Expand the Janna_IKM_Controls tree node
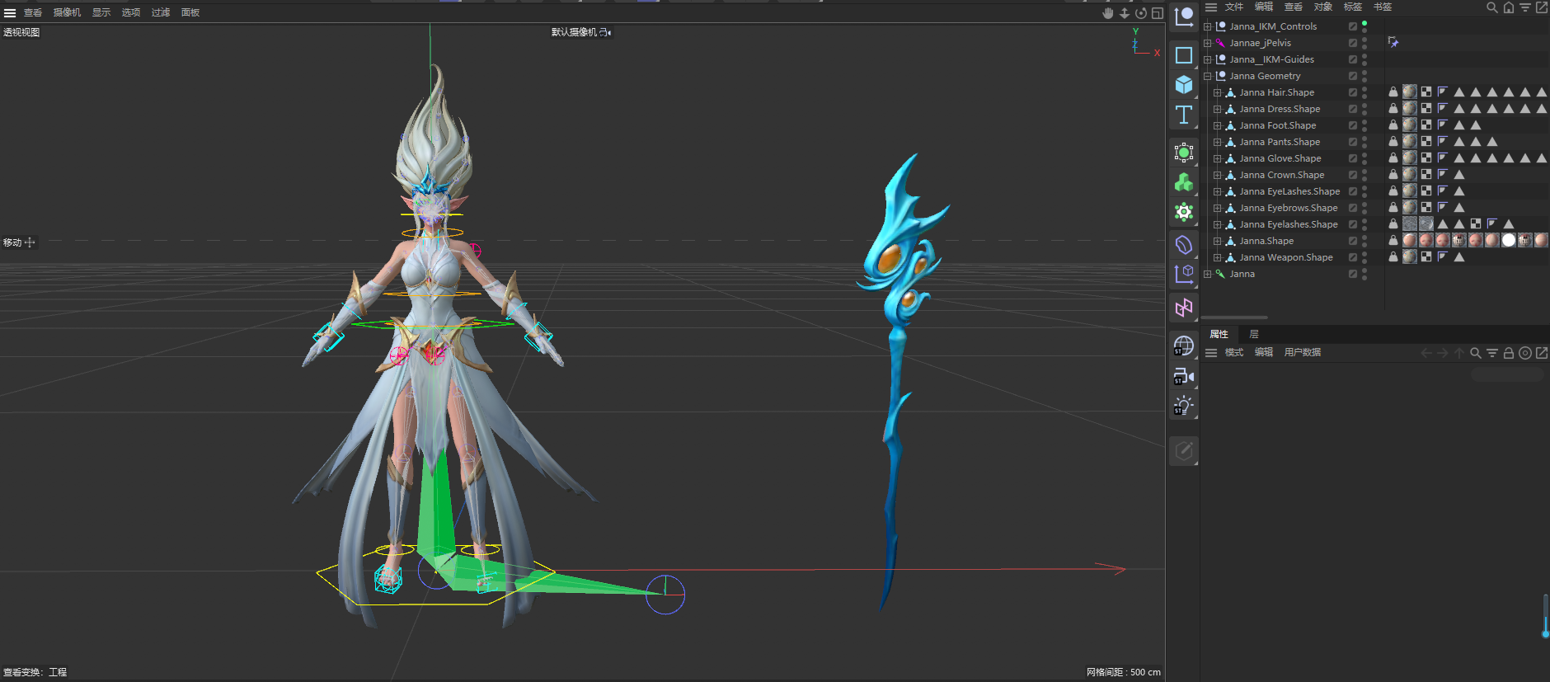This screenshot has height=682, width=1550. (x=1208, y=26)
